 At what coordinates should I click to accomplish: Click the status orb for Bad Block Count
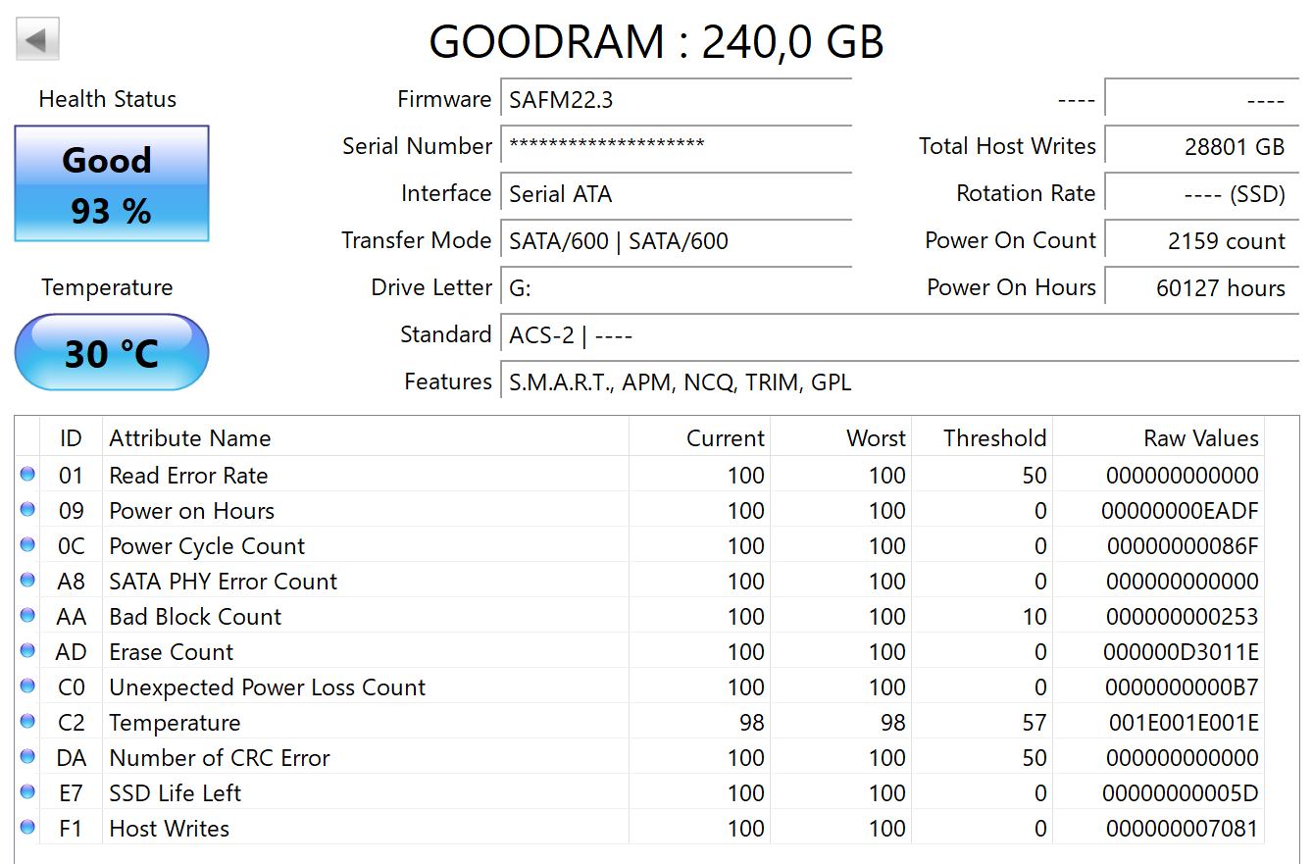[27, 616]
